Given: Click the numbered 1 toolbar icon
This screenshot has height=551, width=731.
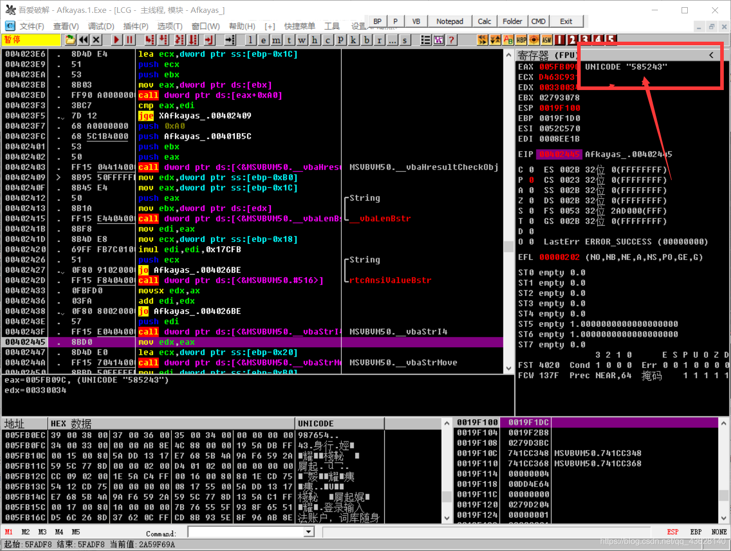Looking at the screenshot, I should coord(560,40).
